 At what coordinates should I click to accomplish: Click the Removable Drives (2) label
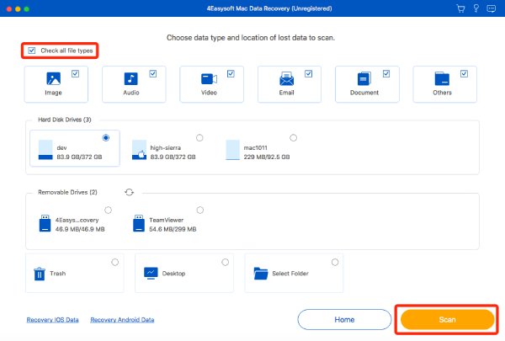[67, 192]
